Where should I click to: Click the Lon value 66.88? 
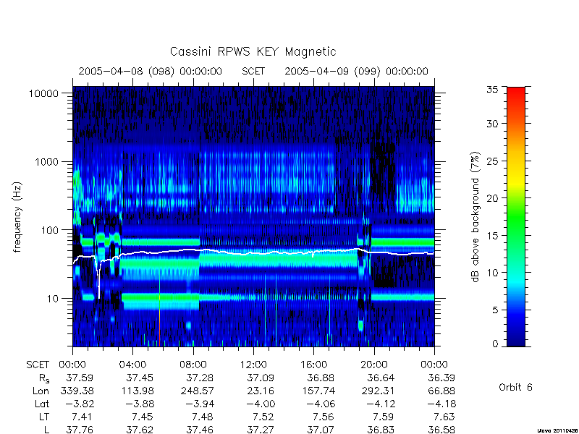click(441, 391)
